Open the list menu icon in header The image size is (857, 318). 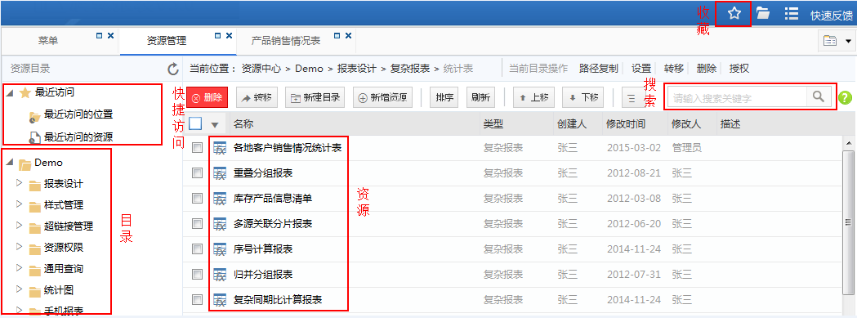791,14
